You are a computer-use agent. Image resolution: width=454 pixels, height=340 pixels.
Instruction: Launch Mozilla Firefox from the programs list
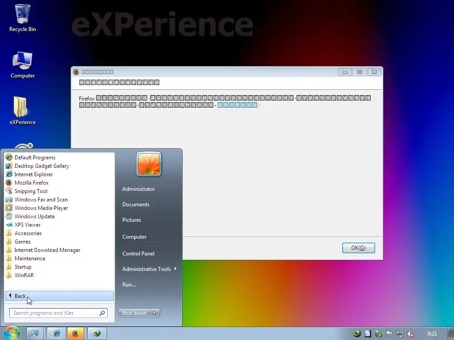click(x=31, y=183)
